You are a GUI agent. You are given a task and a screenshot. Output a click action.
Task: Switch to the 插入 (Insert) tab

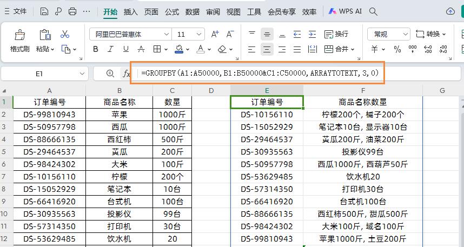[x=130, y=11]
